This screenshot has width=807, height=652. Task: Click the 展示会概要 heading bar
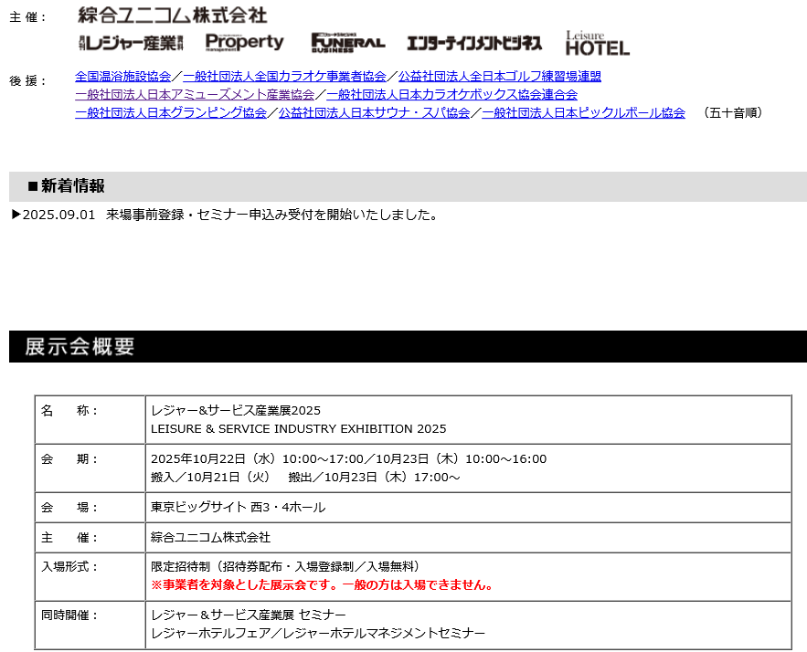[408, 347]
